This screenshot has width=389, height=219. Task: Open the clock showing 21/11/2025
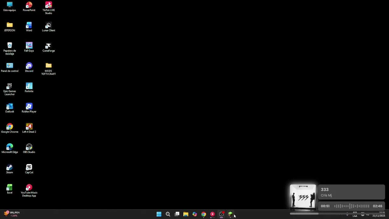click(379, 214)
